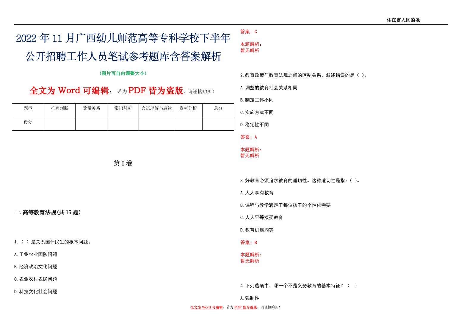This screenshot has height=334, width=472.
Task: Select option C.农业农村农民问题
Action: [x=36, y=279]
